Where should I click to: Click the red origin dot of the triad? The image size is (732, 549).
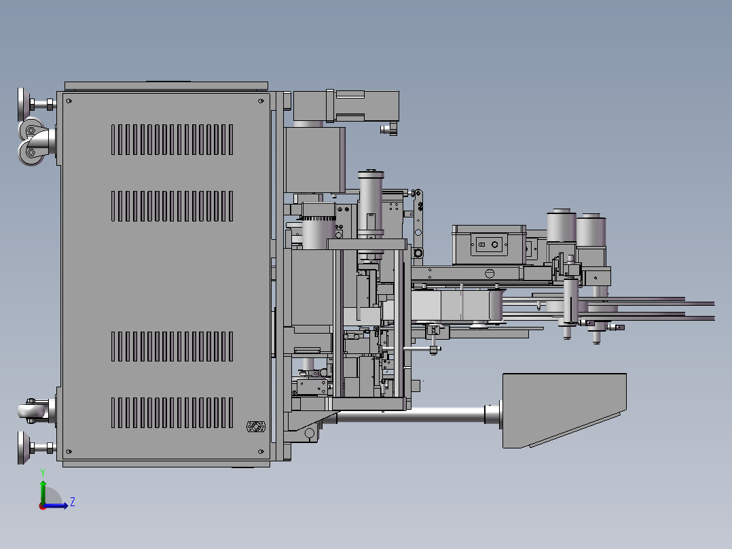pyautogui.click(x=42, y=506)
